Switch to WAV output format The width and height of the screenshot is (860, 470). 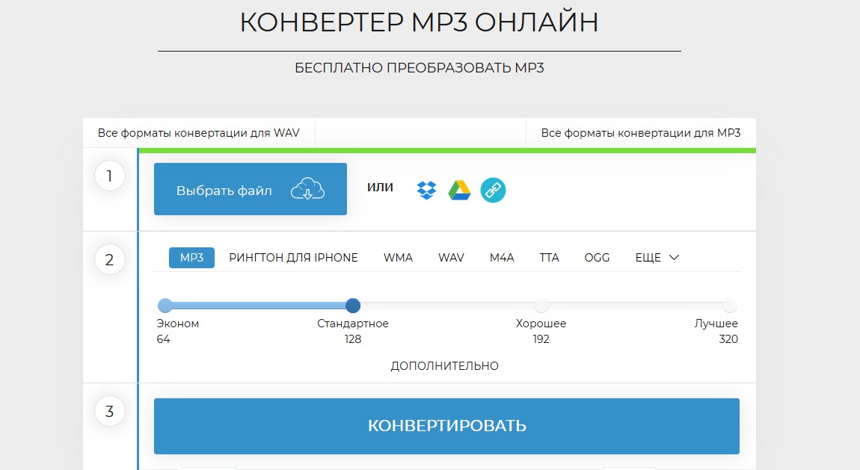pos(451,258)
